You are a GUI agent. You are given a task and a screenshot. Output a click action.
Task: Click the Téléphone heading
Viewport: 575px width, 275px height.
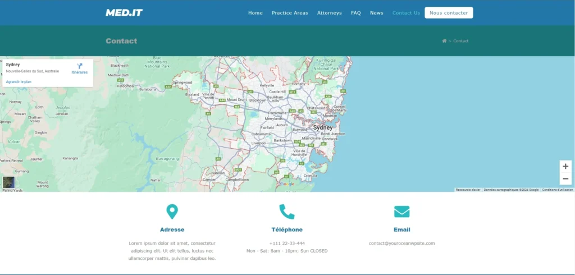pyautogui.click(x=287, y=230)
